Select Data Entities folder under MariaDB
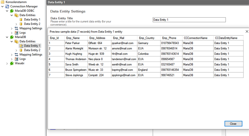 (x=16, y=41)
